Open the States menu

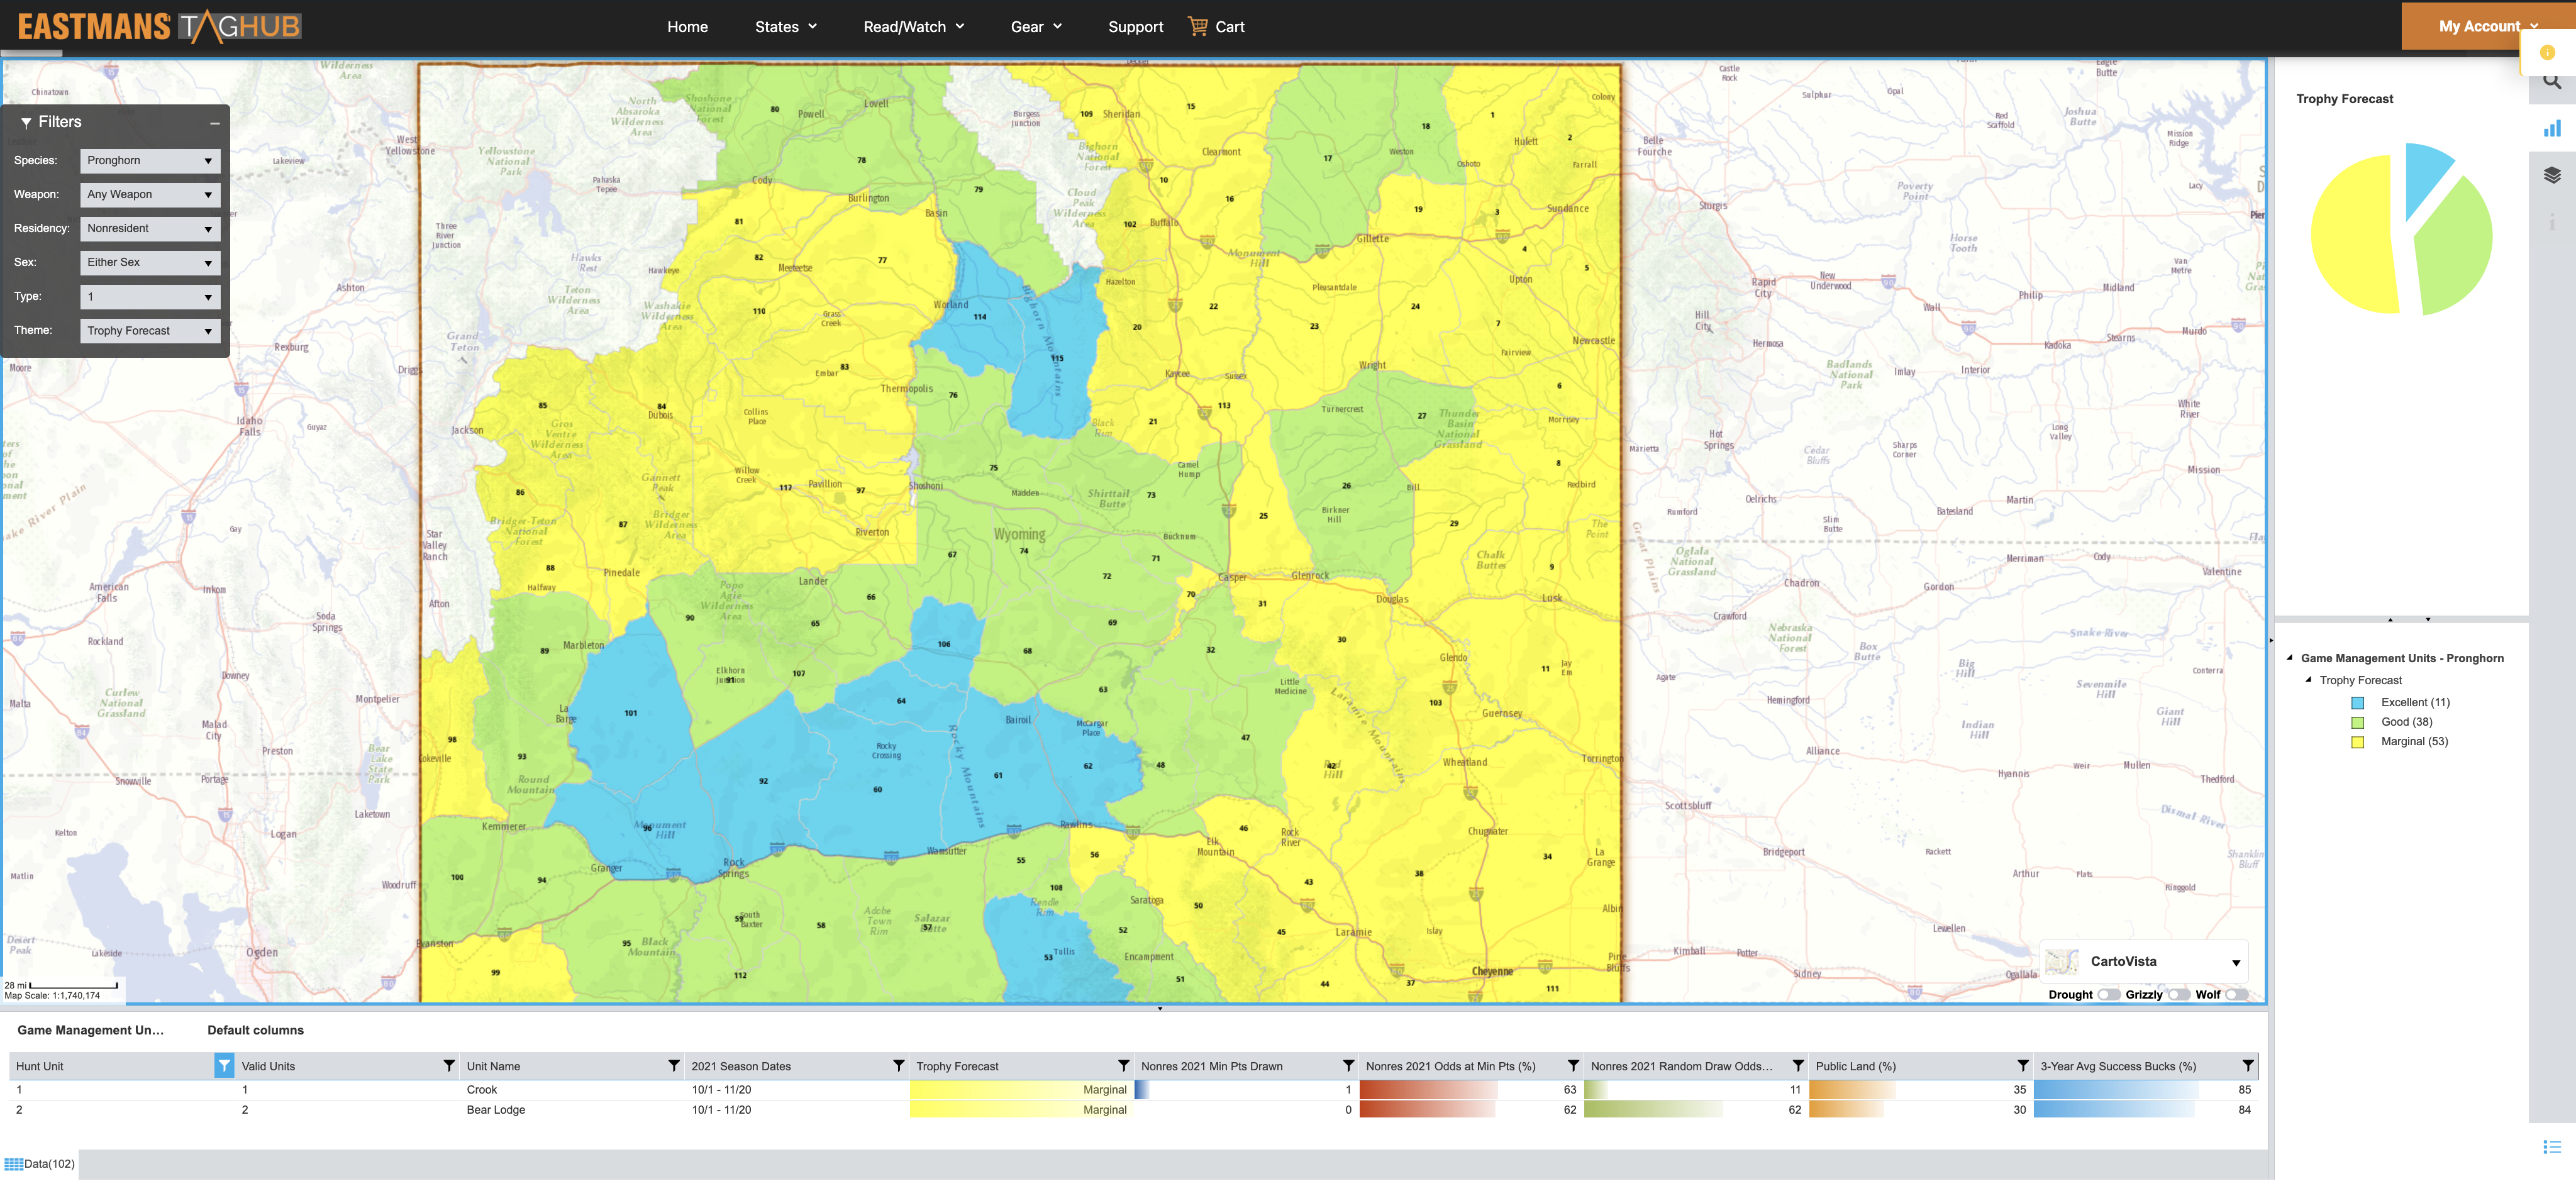786,27
